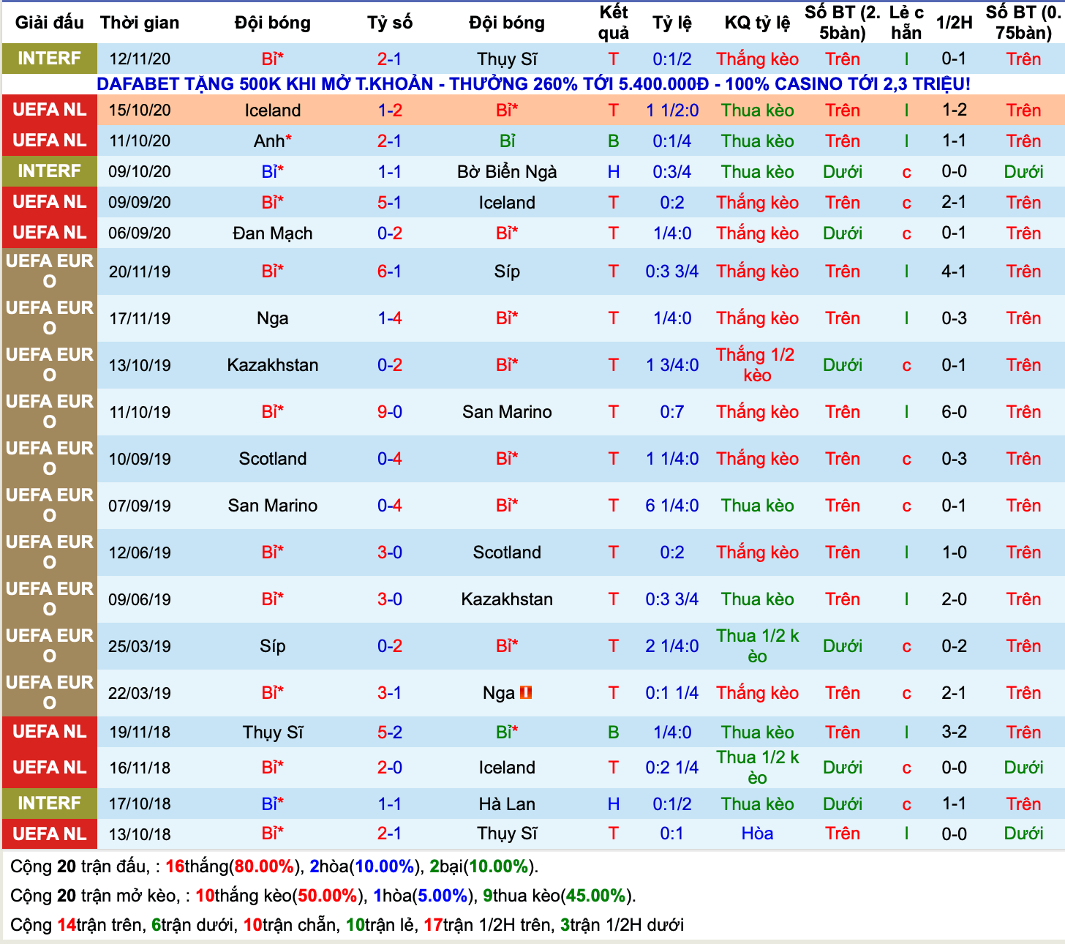Open the Dafabet 500K promotion banner link
Image resolution: width=1065 pixels, height=944 pixels.
(533, 84)
